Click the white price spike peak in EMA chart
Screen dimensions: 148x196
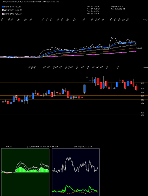[x=112, y=37]
